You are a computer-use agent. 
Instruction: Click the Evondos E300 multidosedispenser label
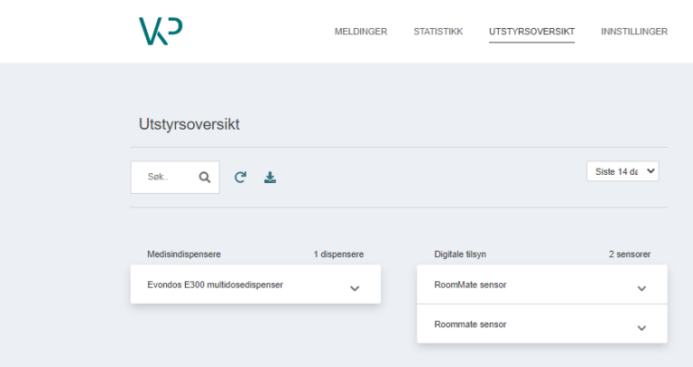pos(215,285)
